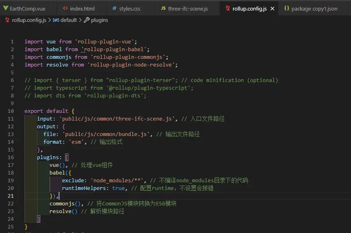Click the commonjs() call on line 22
The width and height of the screenshot is (351, 233).
pyautogui.click(x=65, y=203)
